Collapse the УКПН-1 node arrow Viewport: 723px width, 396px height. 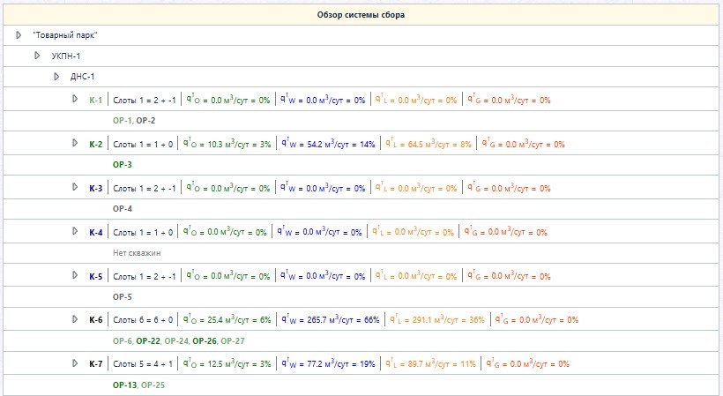(x=37, y=56)
